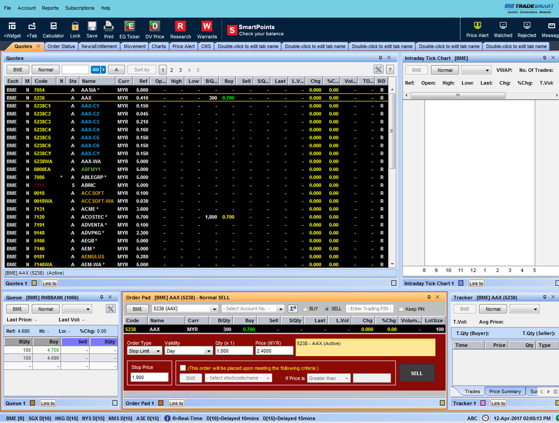
Task: Open the DV Price tool
Action: (x=155, y=30)
